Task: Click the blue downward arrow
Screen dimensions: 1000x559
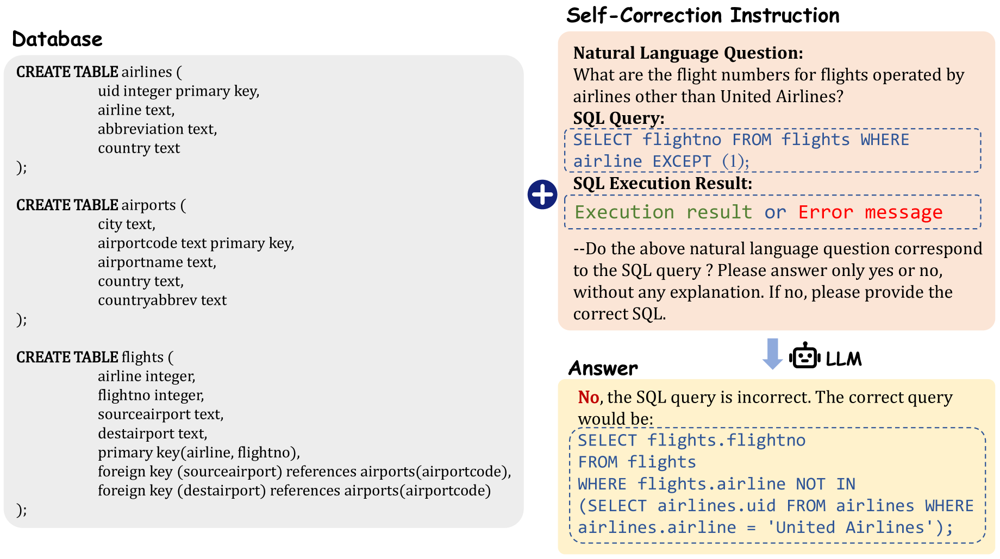Action: click(772, 354)
